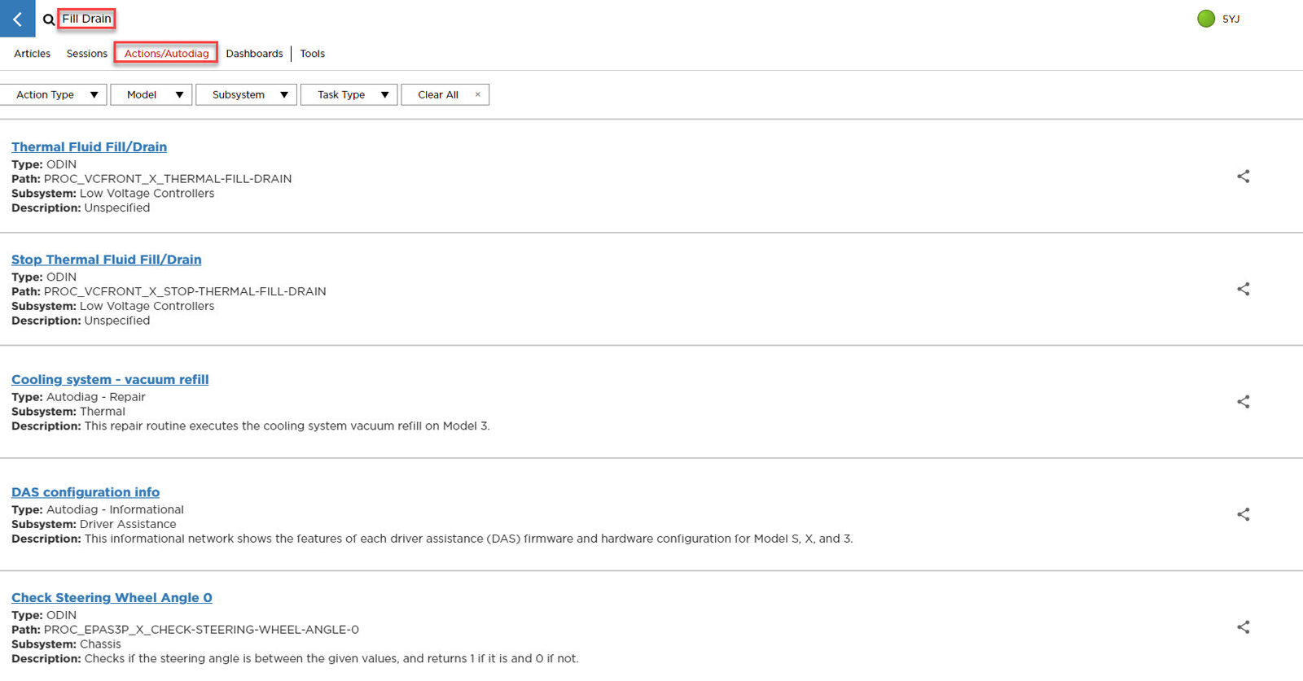Share the Cooling system vacuum refill result

pyautogui.click(x=1243, y=402)
